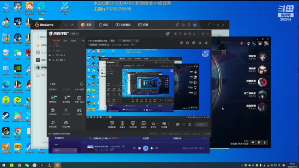This screenshot has height=168, width=299.
Task: Open WeGame 直播 tab
Action: pyautogui.click(x=143, y=25)
